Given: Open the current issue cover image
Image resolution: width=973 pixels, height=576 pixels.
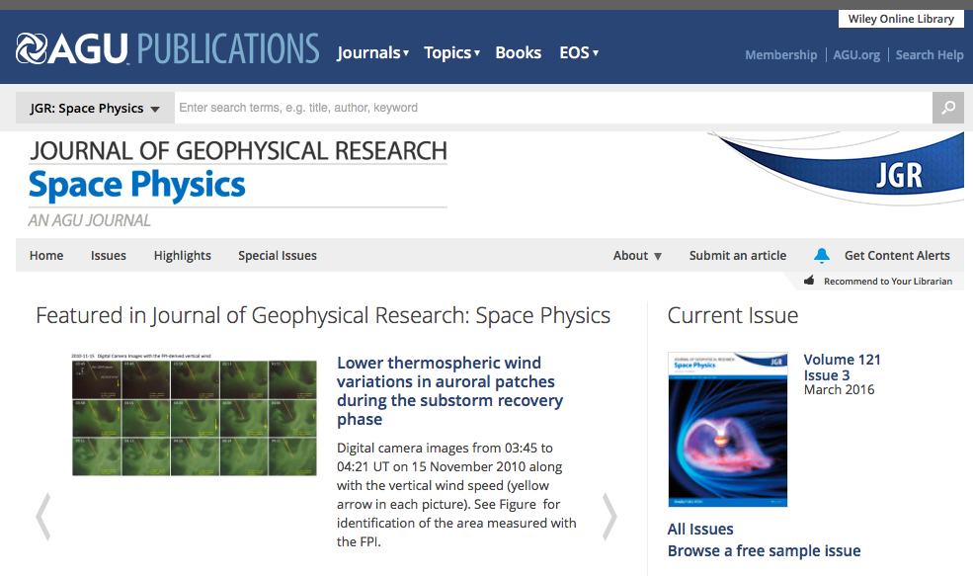Looking at the screenshot, I should [x=728, y=430].
